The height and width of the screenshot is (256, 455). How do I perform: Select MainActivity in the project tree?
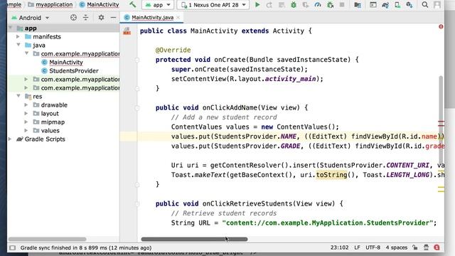click(x=66, y=62)
